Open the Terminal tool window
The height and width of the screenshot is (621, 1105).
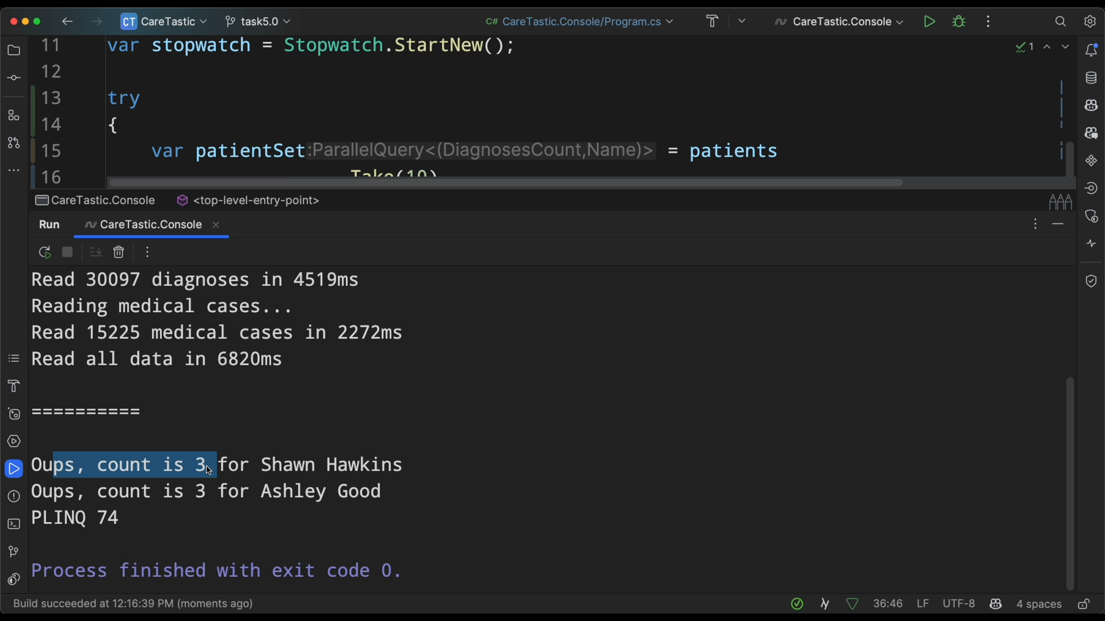(x=14, y=524)
